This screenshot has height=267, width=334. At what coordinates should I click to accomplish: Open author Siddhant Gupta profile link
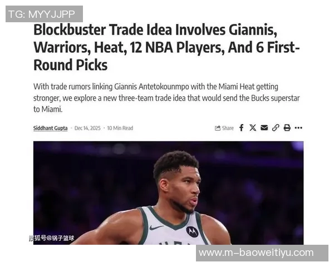tap(50, 128)
